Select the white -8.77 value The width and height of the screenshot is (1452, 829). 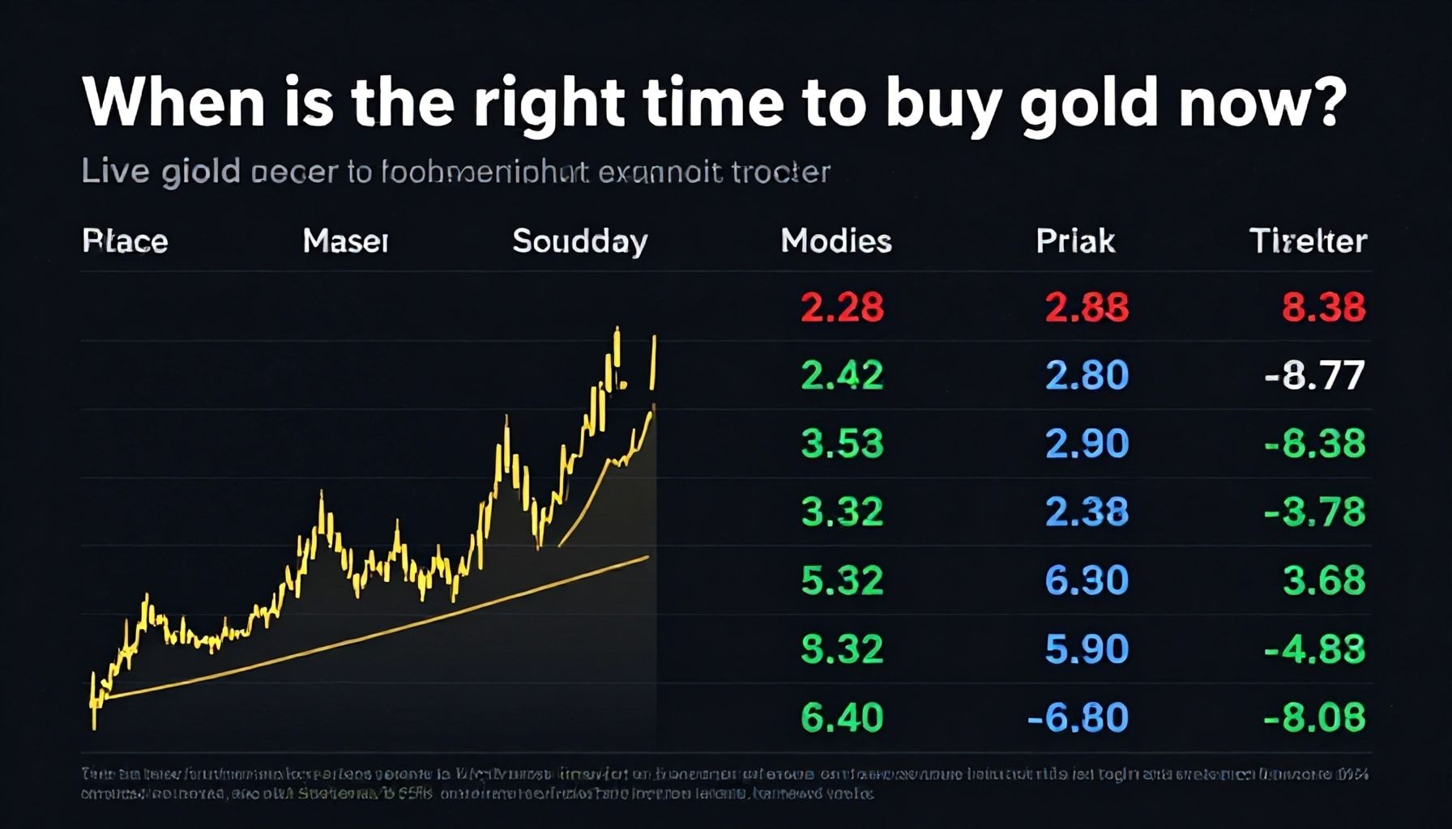(1314, 376)
